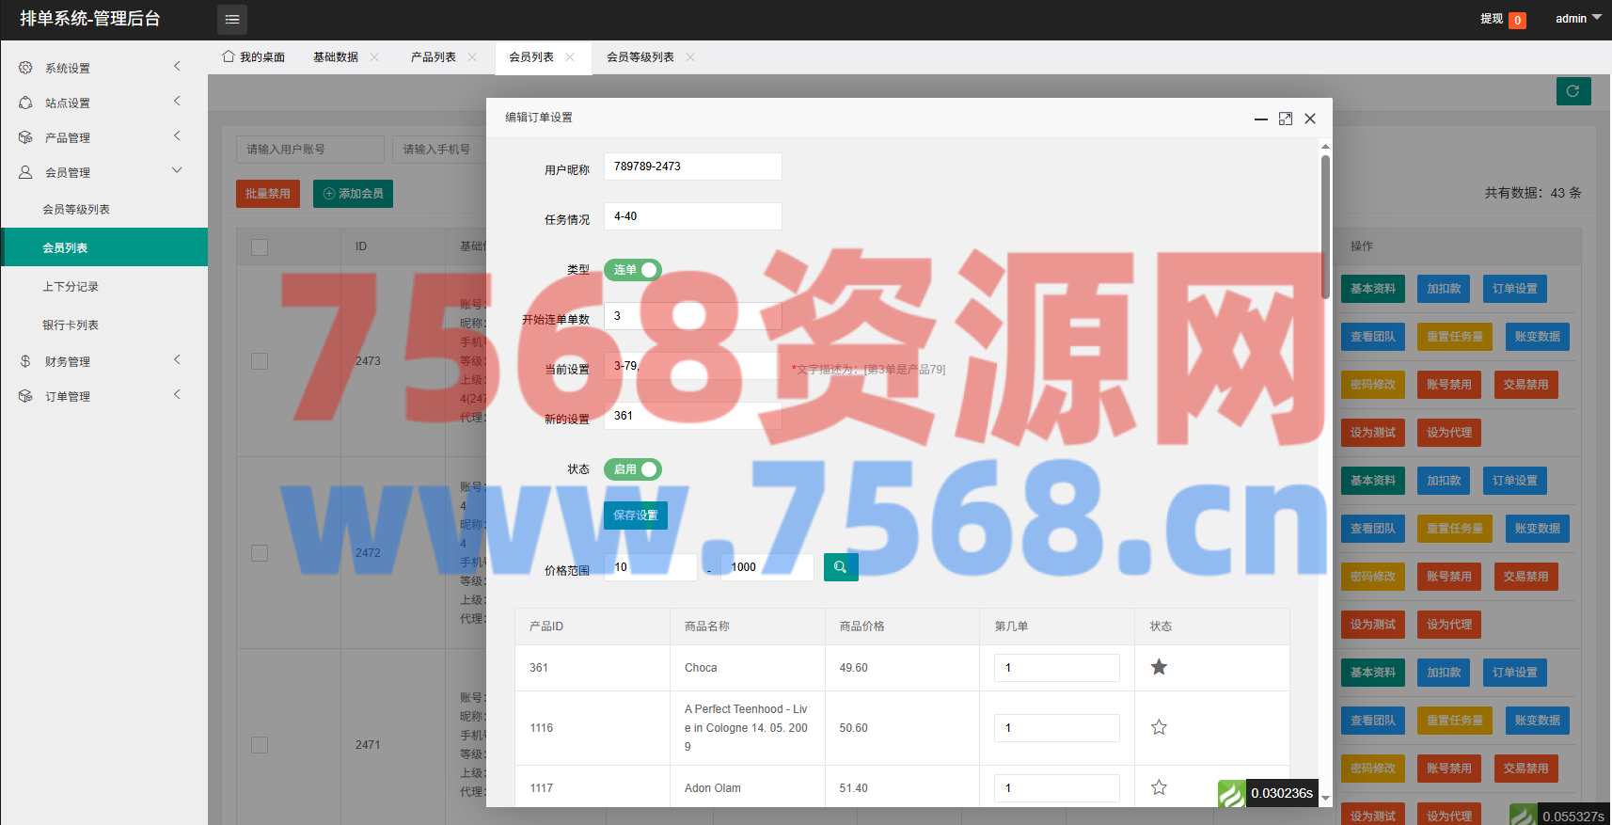Click the dialog vertical scrollbar
Screen dimensions: 1612x825
click(x=1325, y=226)
